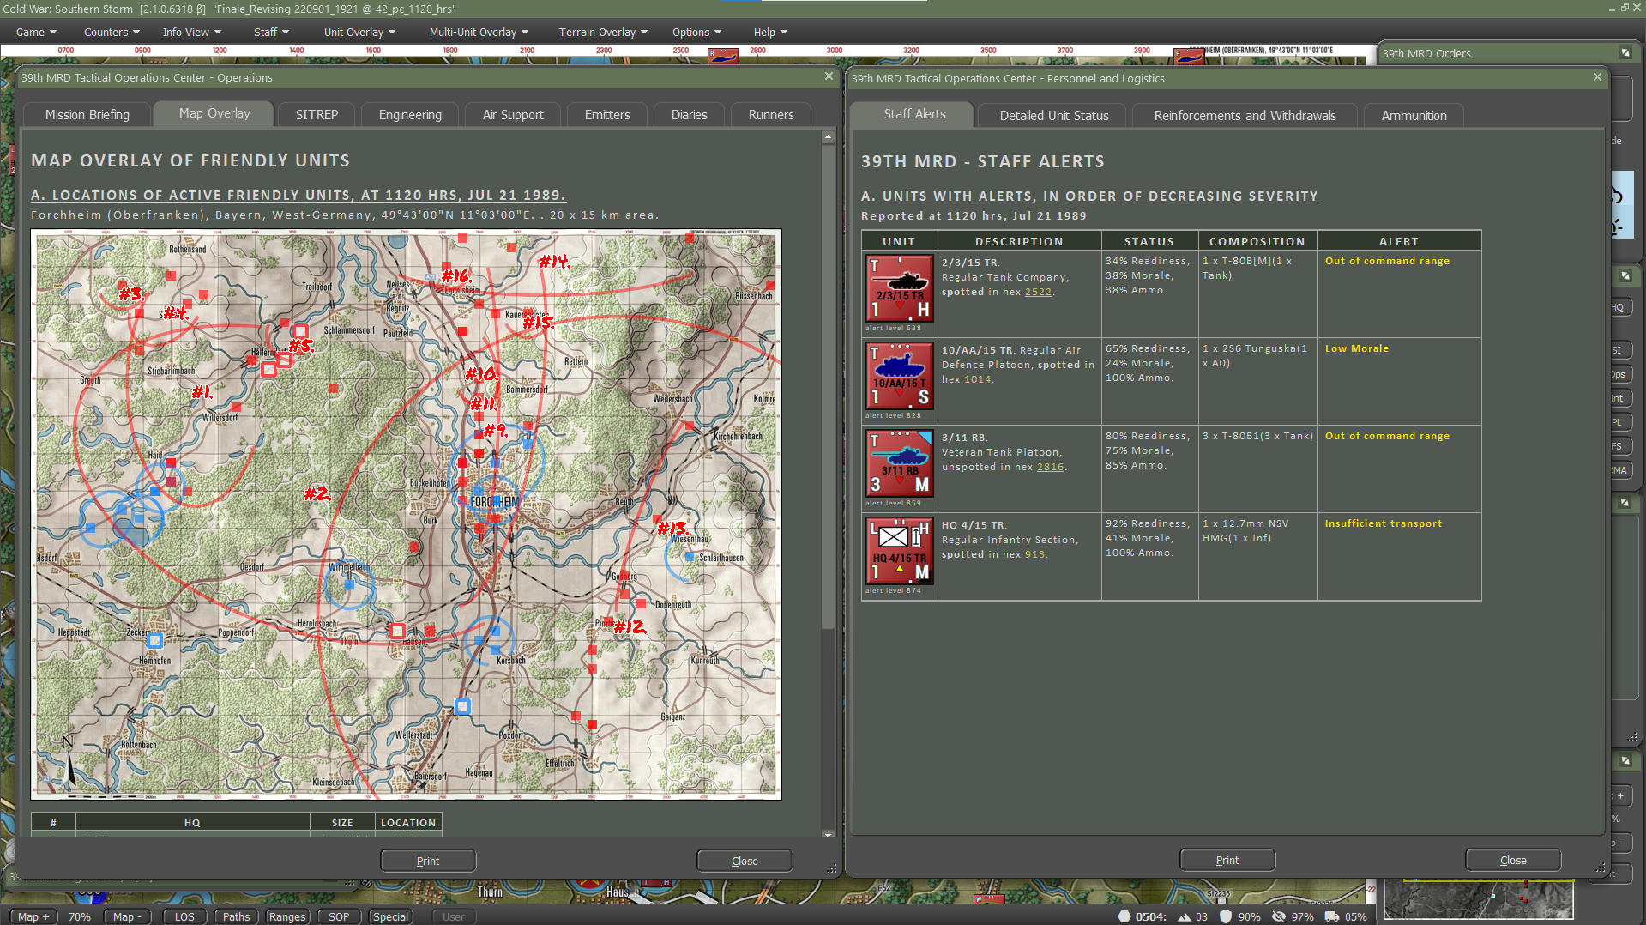Expand the Terrain Overlay menu

[601, 32]
